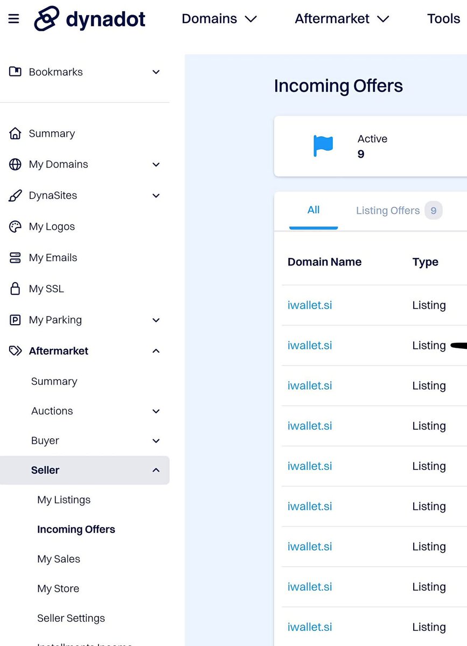Switch to the Listing Offers tab
This screenshot has width=467, height=646.
pyautogui.click(x=399, y=210)
